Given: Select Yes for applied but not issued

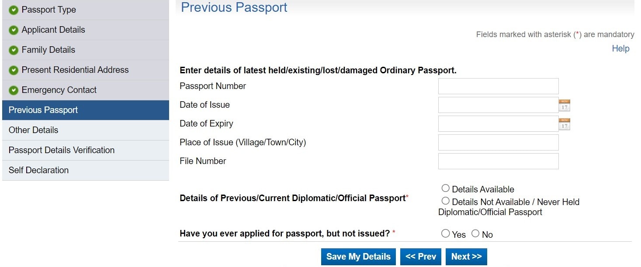Looking at the screenshot, I should [445, 234].
